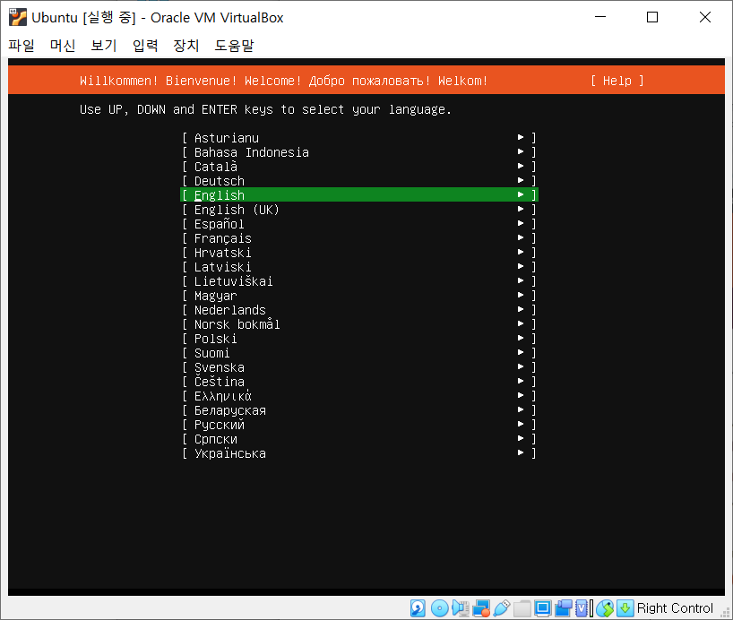Expand the Español row arrow
The height and width of the screenshot is (620, 733).
521,223
